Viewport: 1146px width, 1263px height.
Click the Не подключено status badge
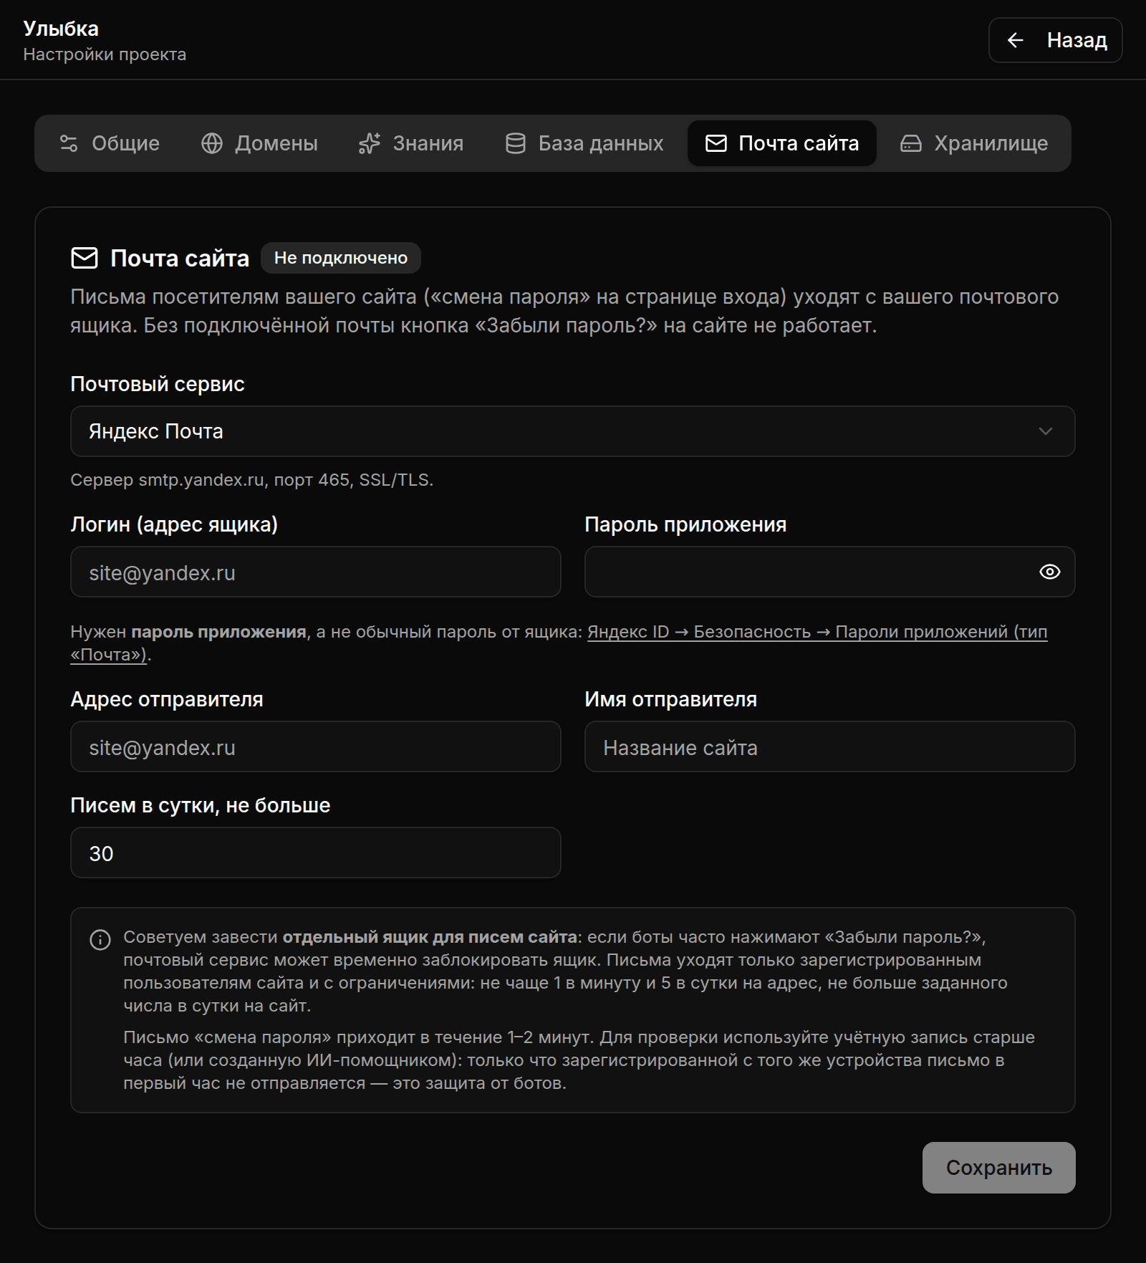pos(341,258)
